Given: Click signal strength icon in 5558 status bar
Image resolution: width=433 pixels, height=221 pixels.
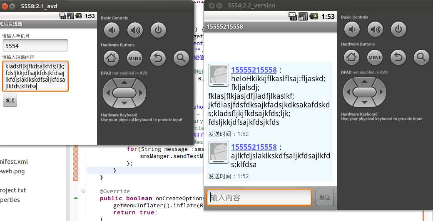Looking at the screenshot, I should 71,16.
